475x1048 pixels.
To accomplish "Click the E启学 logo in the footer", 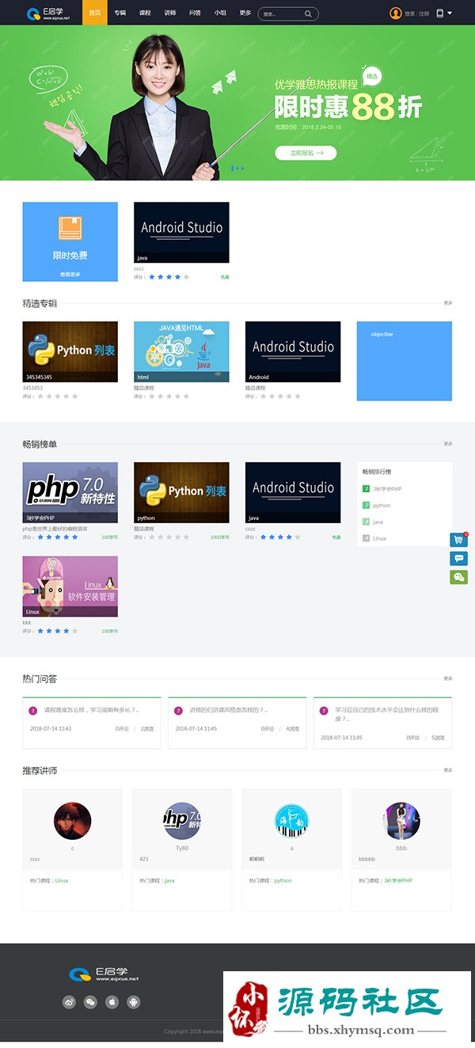I will tap(104, 974).
